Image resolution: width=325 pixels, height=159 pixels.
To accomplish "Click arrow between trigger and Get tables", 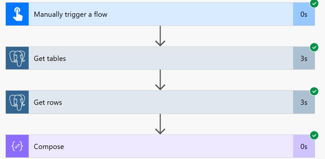I will pos(160,36).
